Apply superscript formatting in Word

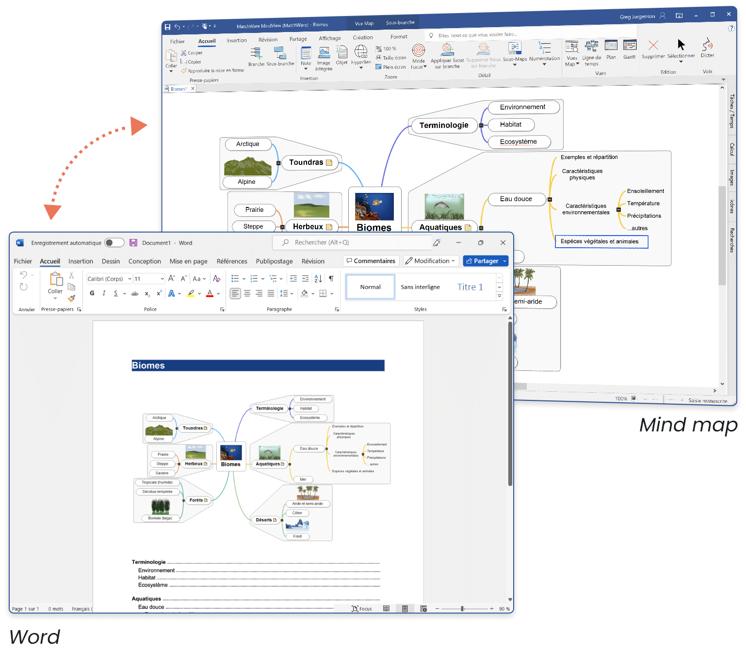(x=159, y=294)
